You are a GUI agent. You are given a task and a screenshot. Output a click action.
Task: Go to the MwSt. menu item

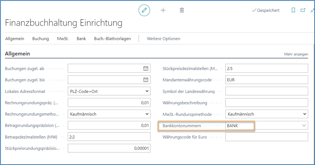(62, 39)
